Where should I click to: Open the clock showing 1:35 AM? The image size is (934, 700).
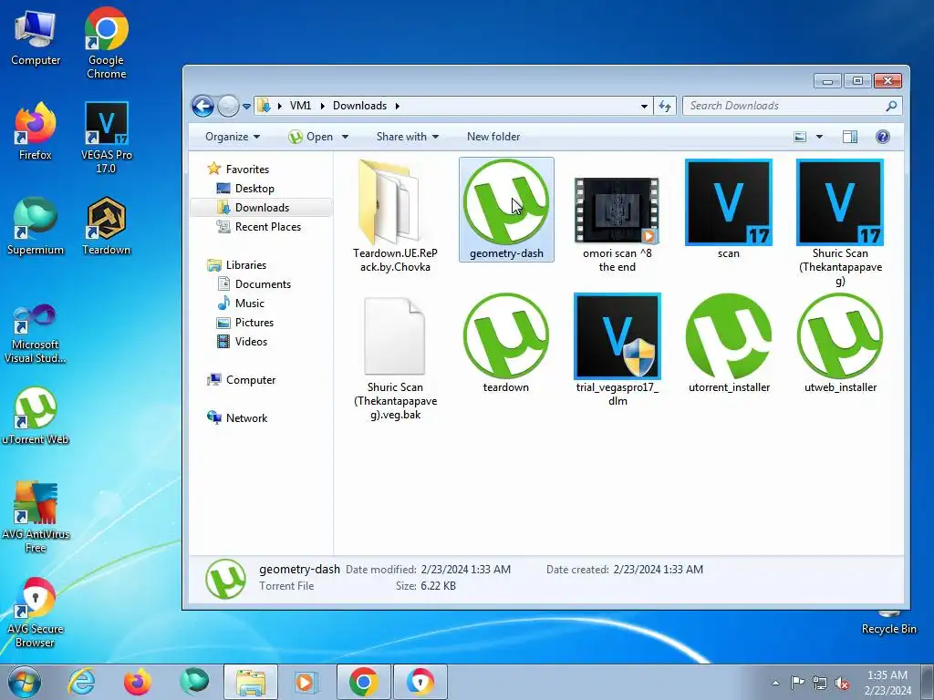(x=887, y=683)
